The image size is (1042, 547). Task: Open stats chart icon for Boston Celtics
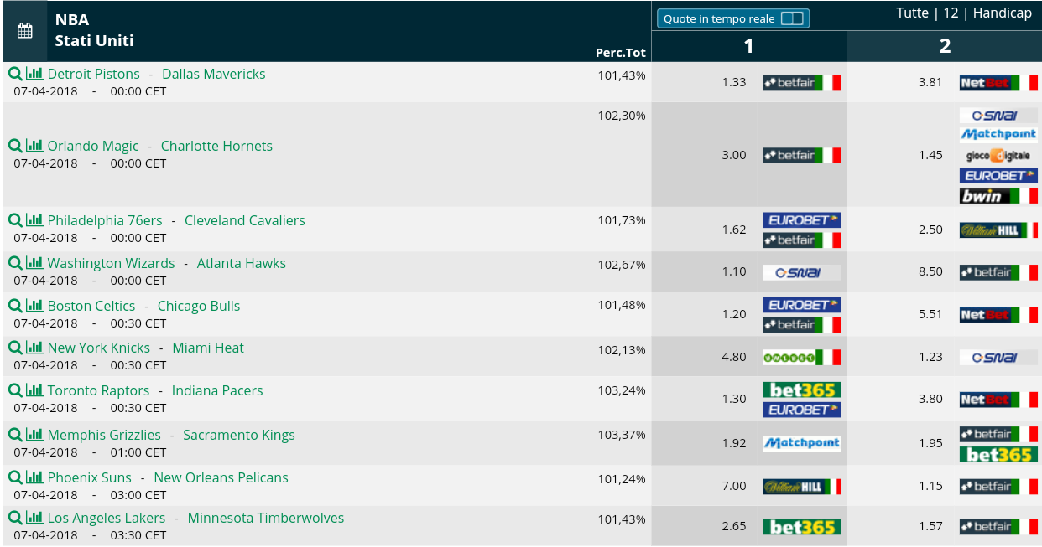pyautogui.click(x=34, y=306)
